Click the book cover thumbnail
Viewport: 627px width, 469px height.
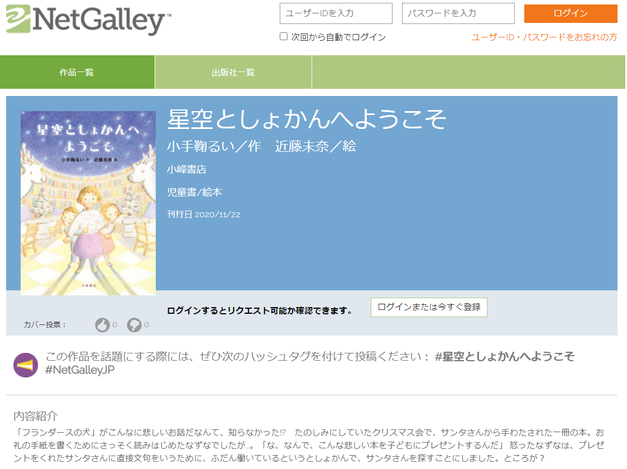88,203
